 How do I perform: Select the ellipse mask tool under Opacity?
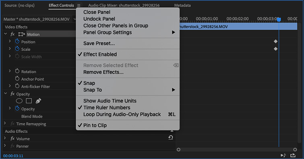coord(19,101)
